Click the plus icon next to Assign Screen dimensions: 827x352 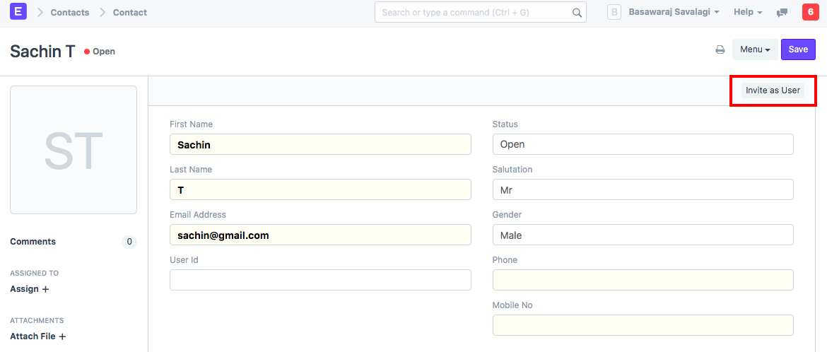[46, 289]
